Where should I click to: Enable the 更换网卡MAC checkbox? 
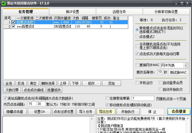pos(137,65)
